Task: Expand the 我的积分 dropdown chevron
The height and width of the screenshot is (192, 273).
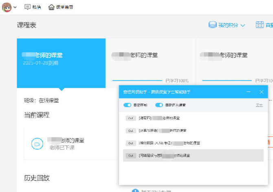Action: click(243, 25)
